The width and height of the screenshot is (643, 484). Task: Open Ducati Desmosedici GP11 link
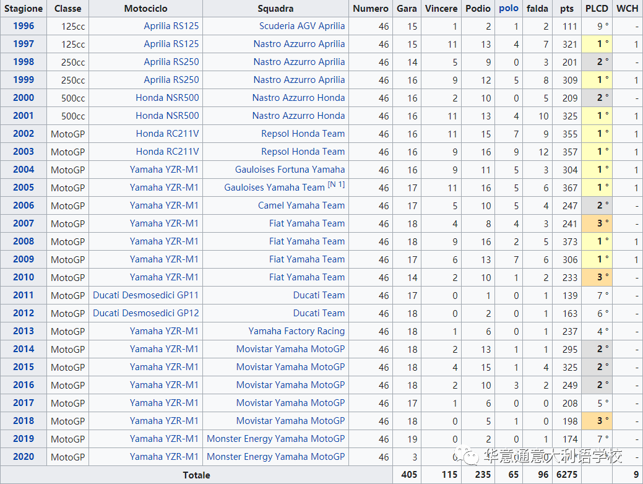coord(145,295)
